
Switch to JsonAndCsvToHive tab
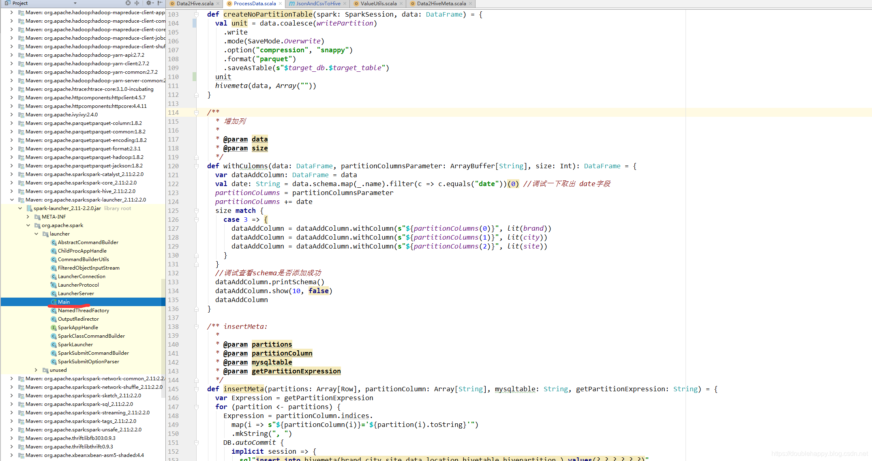[318, 4]
